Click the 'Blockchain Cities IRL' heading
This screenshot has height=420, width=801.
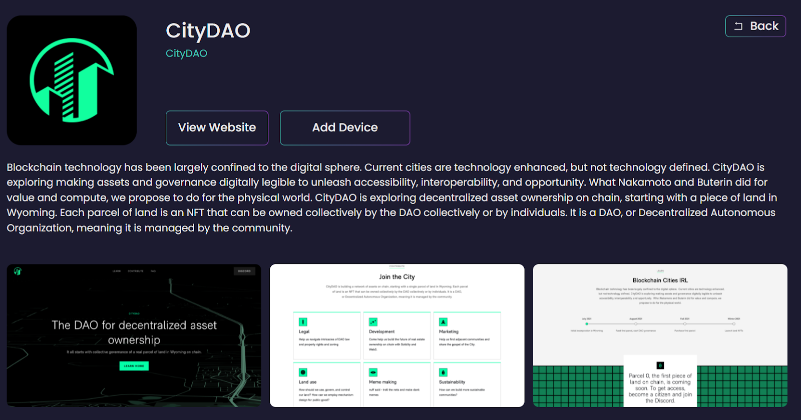660,280
